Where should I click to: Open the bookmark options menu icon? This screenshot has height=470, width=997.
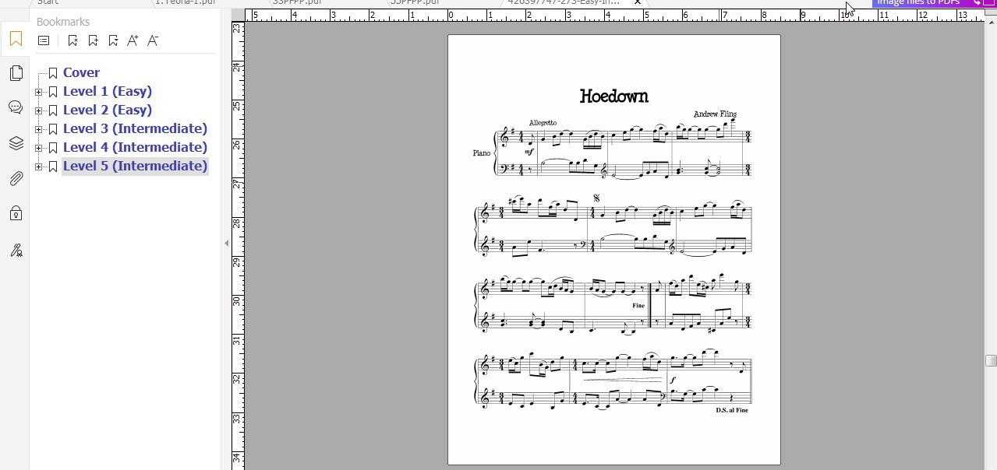coord(44,40)
